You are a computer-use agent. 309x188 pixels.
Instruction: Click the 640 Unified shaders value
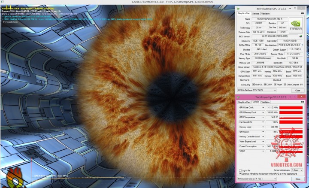261,49
